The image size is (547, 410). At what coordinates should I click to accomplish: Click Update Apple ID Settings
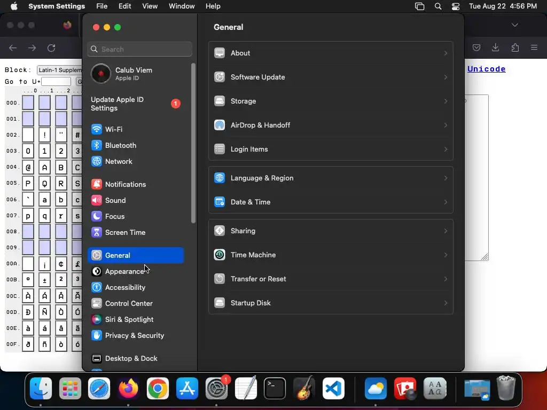[136, 104]
